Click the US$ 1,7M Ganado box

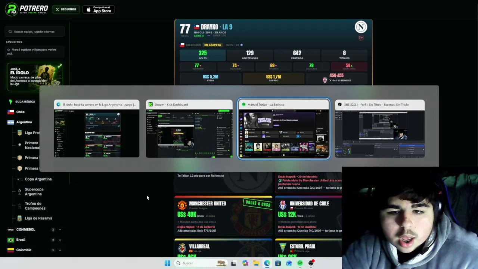point(273,78)
